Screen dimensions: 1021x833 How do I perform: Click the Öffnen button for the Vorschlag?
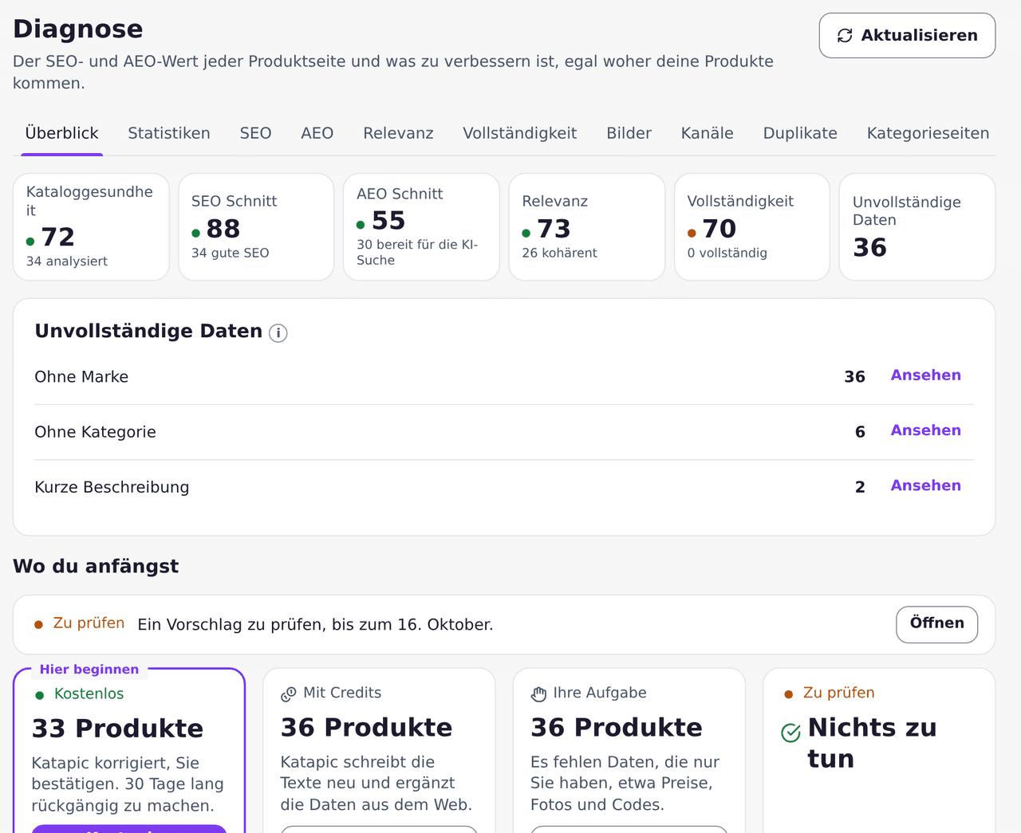tap(937, 623)
